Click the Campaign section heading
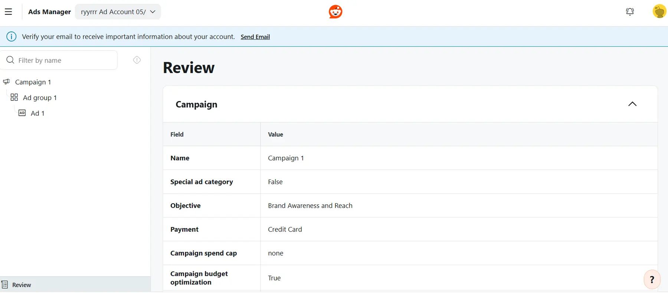 click(x=196, y=105)
